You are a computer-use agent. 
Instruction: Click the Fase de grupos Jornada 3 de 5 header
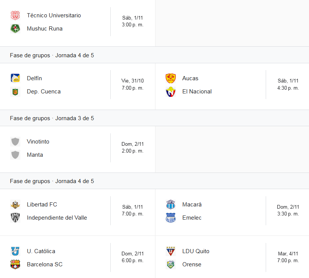click(52, 118)
